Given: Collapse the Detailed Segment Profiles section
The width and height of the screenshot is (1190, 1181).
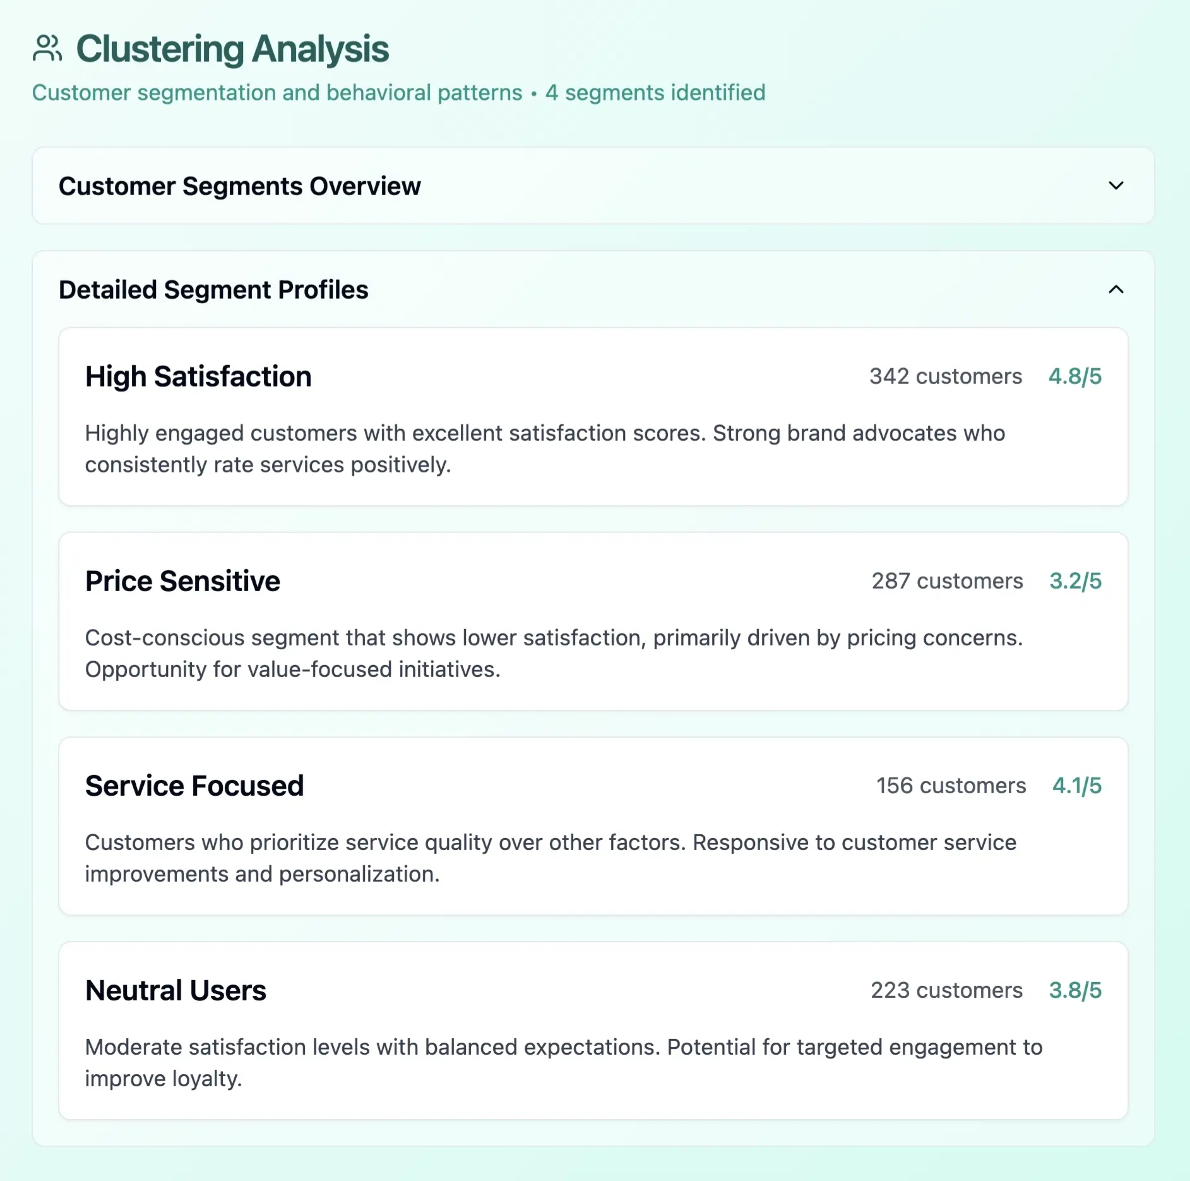Looking at the screenshot, I should tap(1115, 291).
